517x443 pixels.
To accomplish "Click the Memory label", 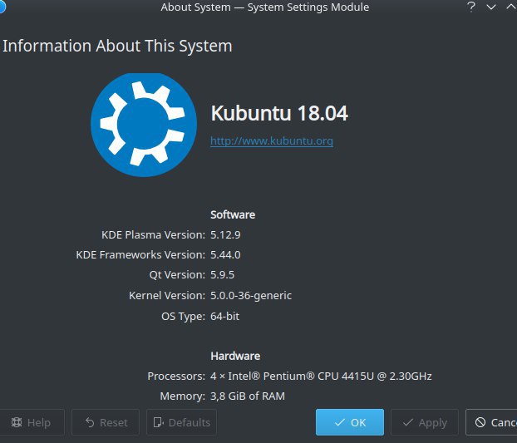I will tap(183, 396).
